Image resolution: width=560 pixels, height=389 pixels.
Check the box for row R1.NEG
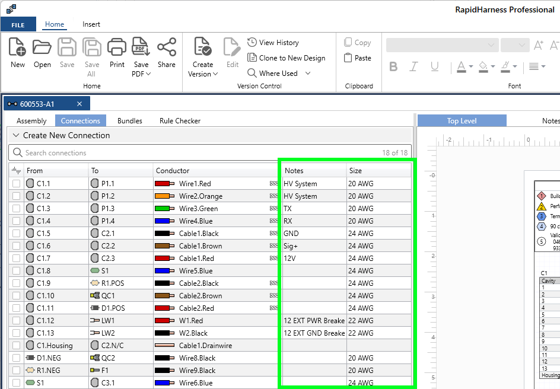point(16,371)
